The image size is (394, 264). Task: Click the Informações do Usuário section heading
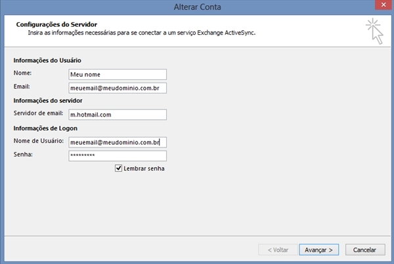click(x=47, y=60)
